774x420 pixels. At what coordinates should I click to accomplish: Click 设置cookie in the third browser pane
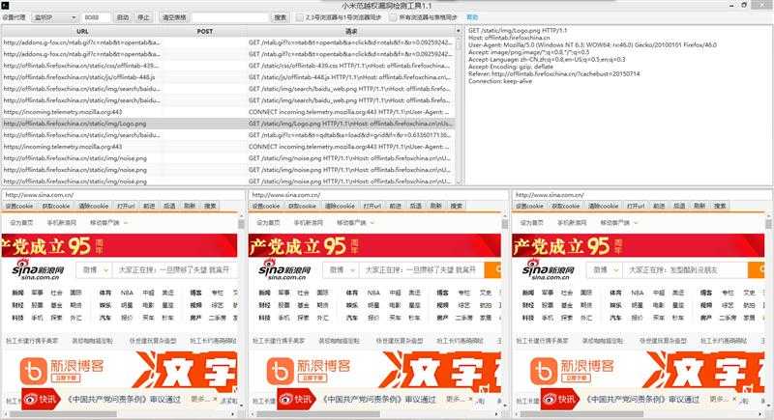tap(529, 206)
